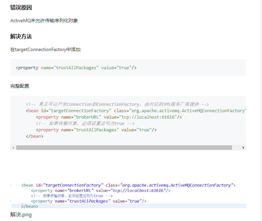This screenshot has height=221, width=262.
Task: Click the text 在targetConnectionFactory中添加
Action: click(45, 49)
